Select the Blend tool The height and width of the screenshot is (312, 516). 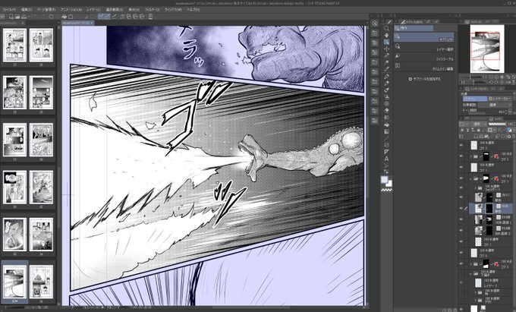[x=387, y=118]
